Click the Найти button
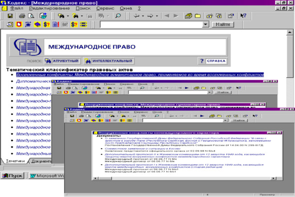This screenshot has height=197, width=295. tap(223, 24)
